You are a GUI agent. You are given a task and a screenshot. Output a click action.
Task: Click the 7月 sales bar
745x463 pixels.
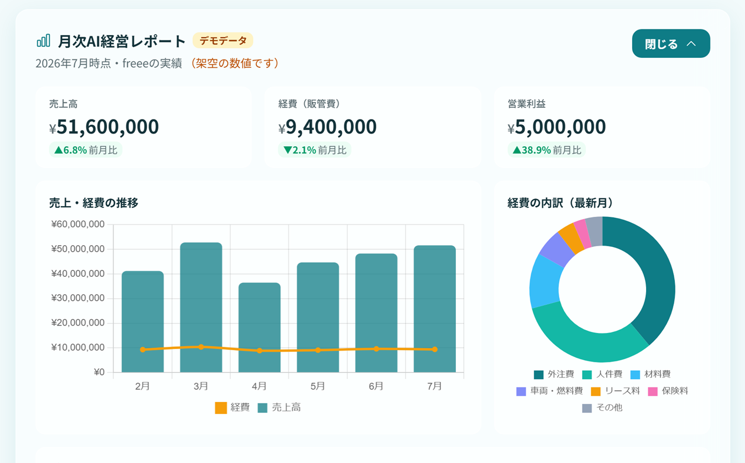(435, 309)
